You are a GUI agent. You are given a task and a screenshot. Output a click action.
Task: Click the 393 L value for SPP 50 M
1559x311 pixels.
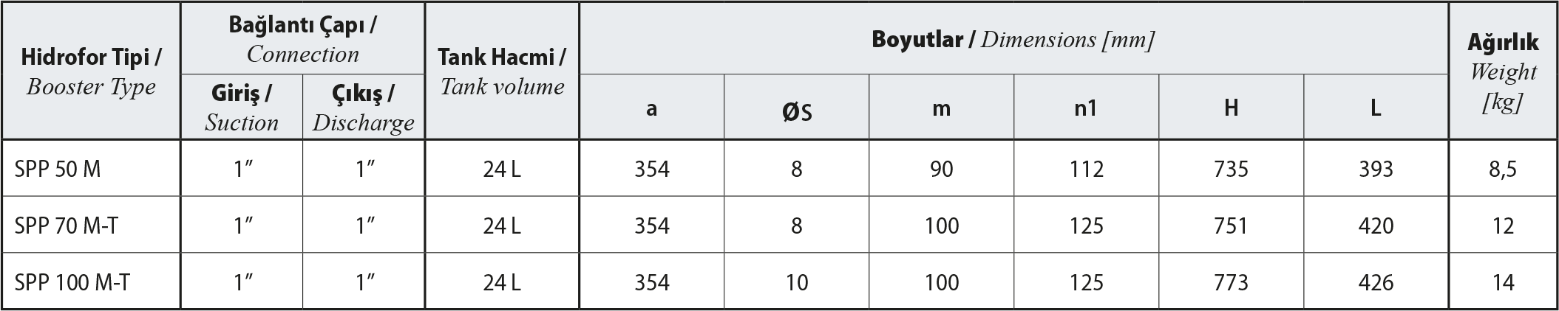pos(1375,170)
